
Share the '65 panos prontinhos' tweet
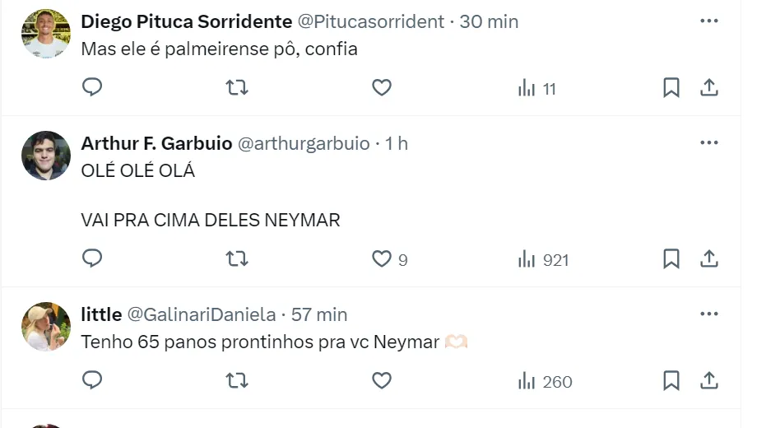(x=709, y=380)
